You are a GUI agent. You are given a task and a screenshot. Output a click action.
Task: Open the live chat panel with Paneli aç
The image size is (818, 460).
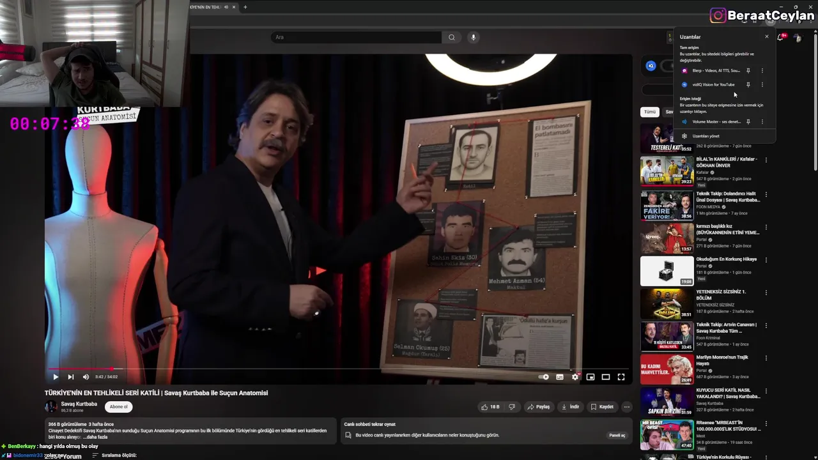[617, 435]
